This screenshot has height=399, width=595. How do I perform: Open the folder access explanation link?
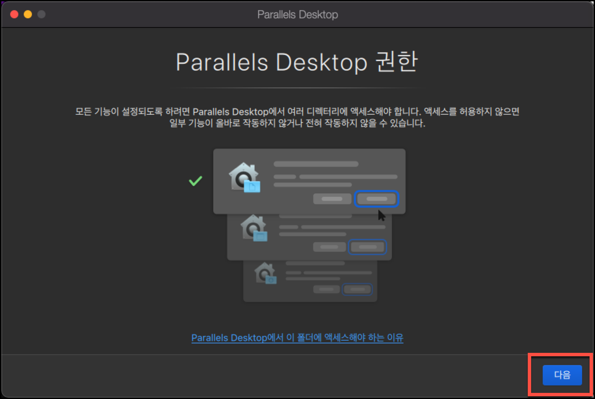pos(297,338)
